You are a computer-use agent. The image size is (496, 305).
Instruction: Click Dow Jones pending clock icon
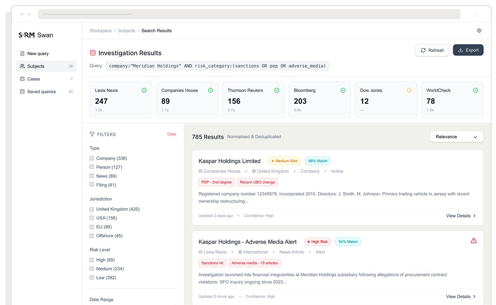click(x=409, y=90)
